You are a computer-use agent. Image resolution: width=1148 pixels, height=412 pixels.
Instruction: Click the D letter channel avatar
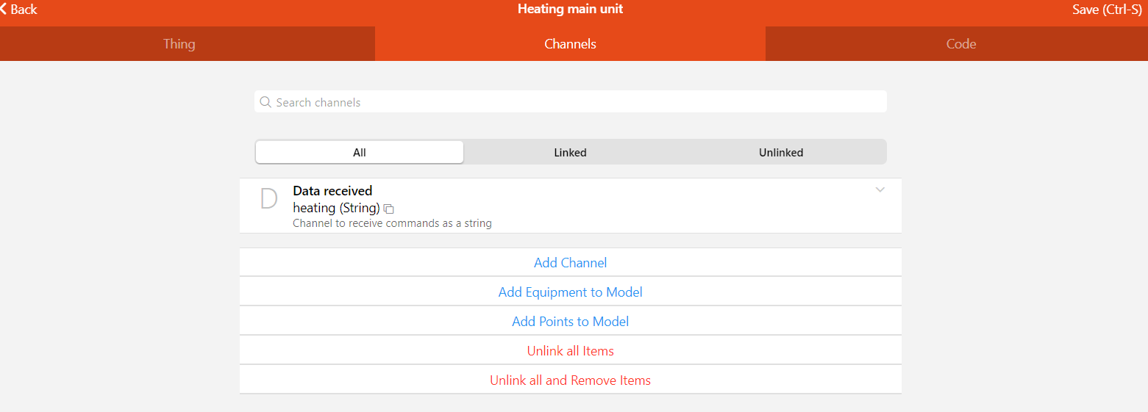(269, 199)
